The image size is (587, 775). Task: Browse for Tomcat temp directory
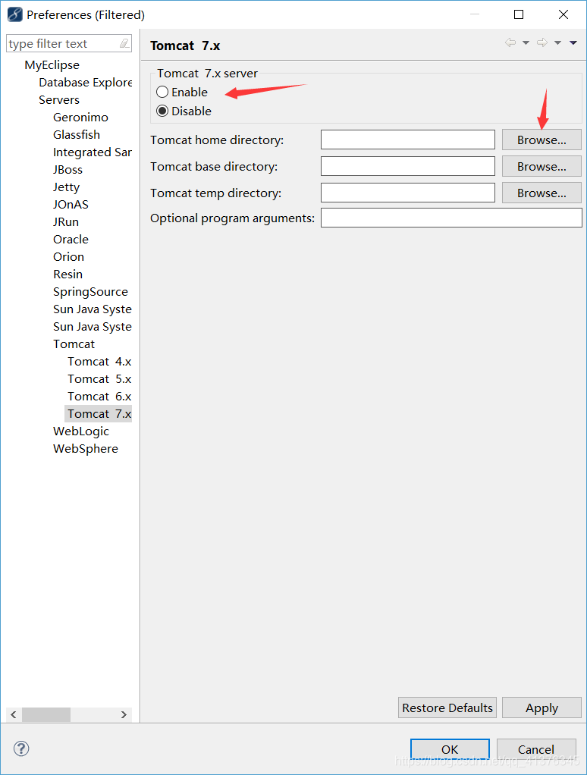click(541, 193)
